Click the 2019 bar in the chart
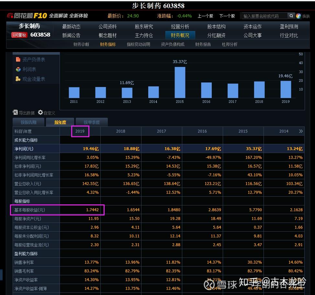Image resolution: width=315 pixels, height=295 pixels. tap(286, 89)
